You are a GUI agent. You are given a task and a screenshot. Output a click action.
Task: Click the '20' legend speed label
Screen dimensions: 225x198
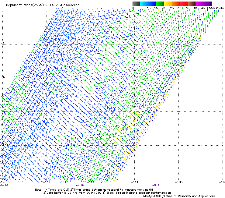163,8
